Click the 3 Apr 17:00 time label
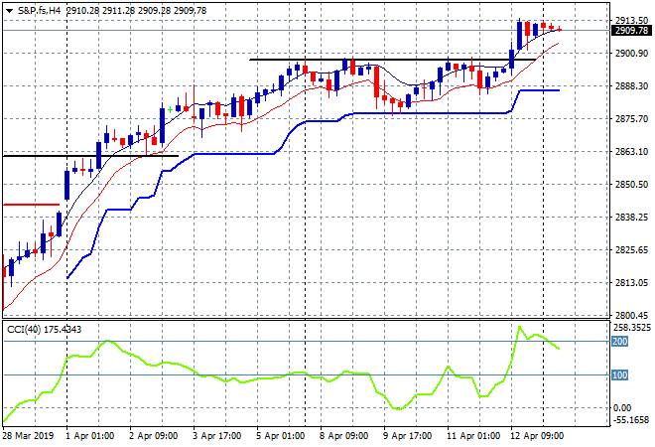655x447 pixels. [216, 436]
